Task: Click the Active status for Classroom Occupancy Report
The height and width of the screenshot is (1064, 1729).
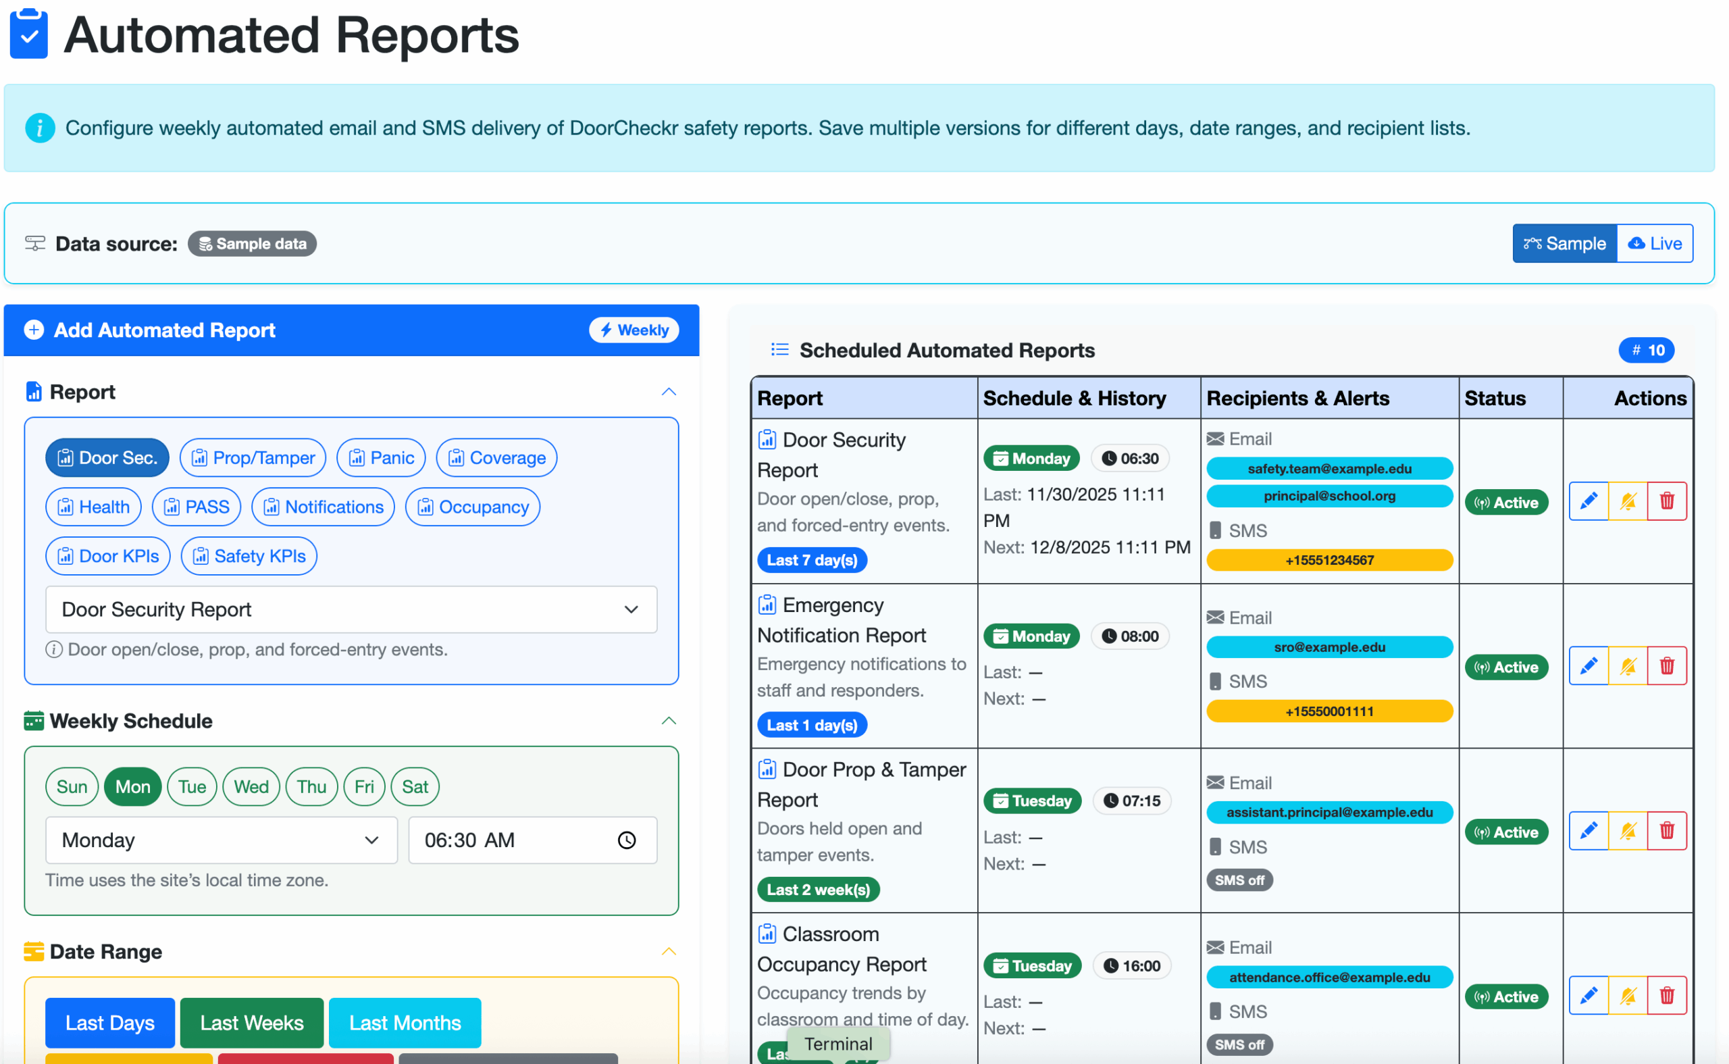Action: pos(1507,996)
